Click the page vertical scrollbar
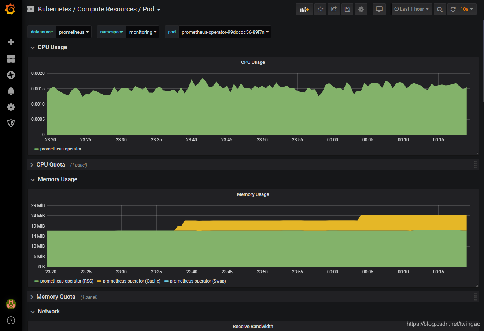Screen dimensions: 484x331 coord(483,61)
